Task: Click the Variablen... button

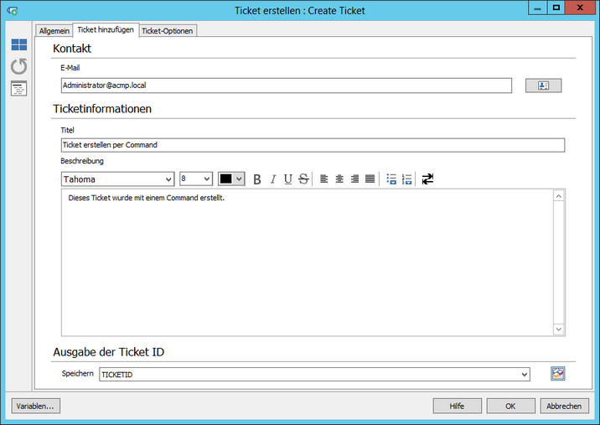Action: (35, 406)
